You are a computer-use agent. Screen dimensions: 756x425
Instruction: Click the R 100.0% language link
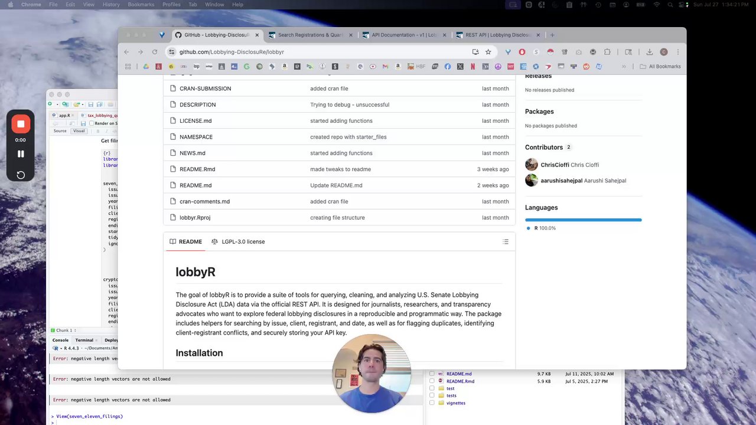coord(542,228)
